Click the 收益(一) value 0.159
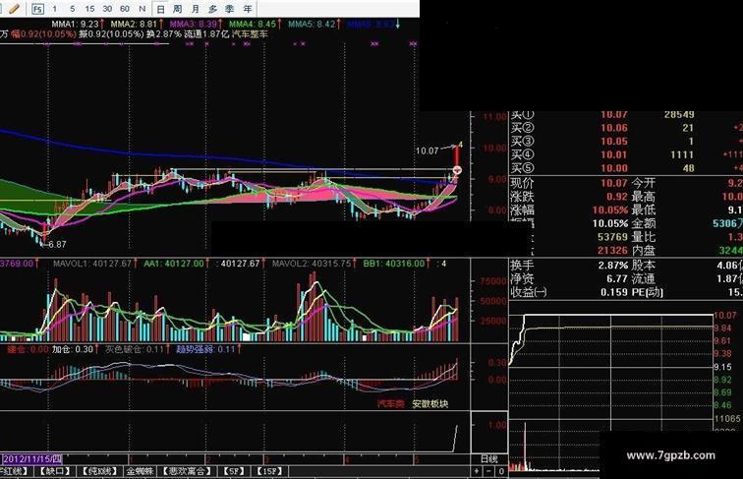The height and width of the screenshot is (479, 743). coord(614,292)
